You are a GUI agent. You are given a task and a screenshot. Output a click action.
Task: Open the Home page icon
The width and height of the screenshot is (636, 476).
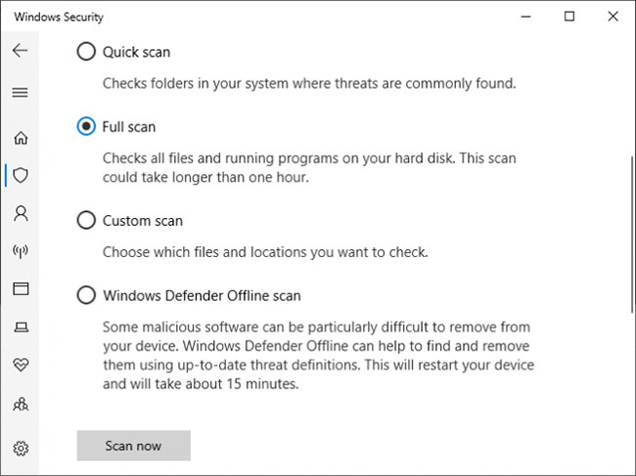point(21,138)
